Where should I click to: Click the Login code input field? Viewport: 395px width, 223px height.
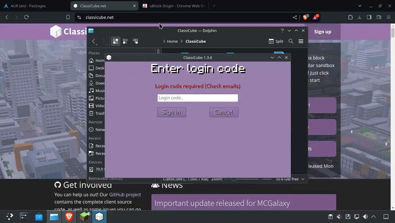[198, 98]
